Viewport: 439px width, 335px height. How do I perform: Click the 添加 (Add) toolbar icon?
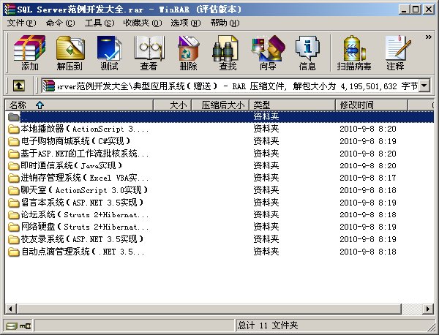30,53
